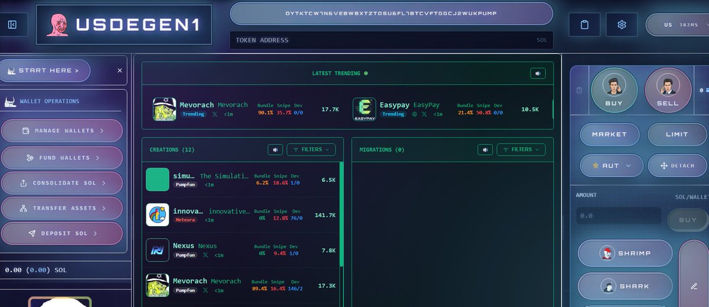Expand the Manage Wallets option
709x307 pixels.
[x=62, y=130]
